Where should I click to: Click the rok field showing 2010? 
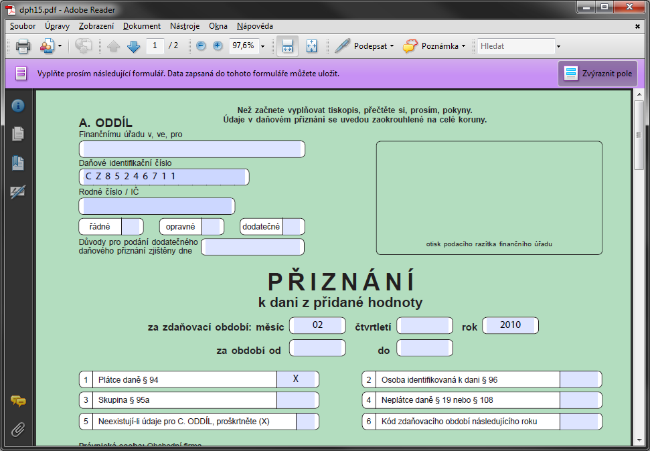click(x=510, y=325)
